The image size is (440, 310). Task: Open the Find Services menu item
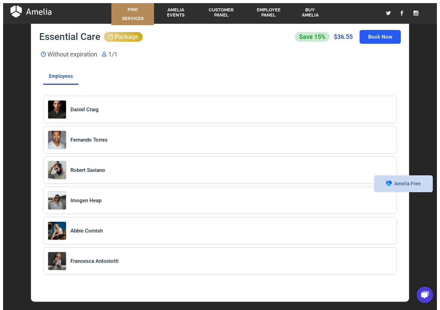click(133, 14)
